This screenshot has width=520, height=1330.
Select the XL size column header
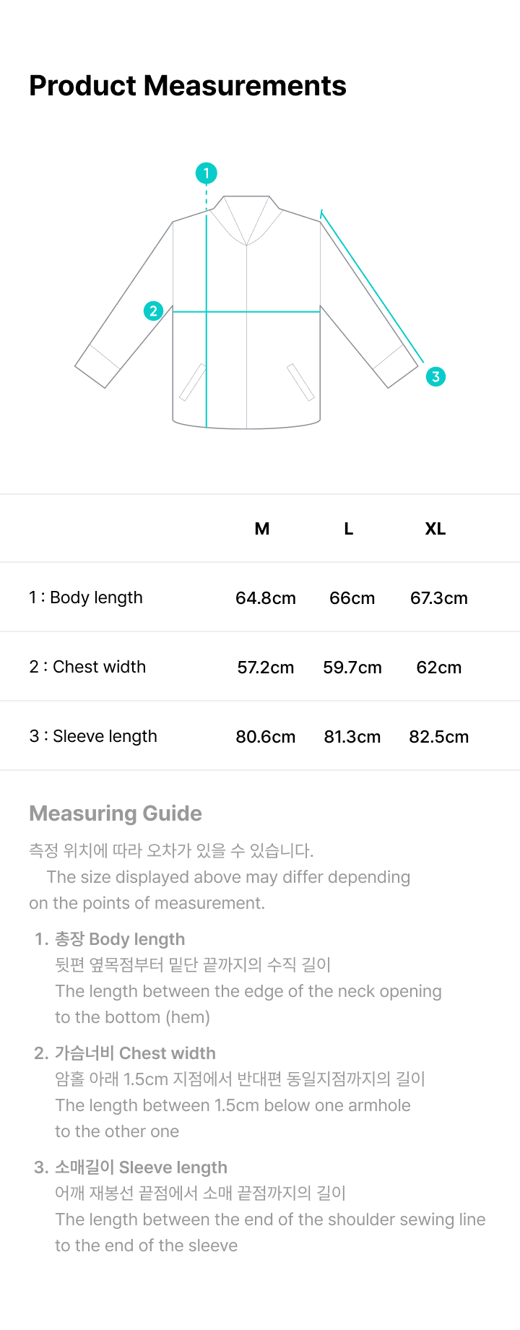pos(435,529)
